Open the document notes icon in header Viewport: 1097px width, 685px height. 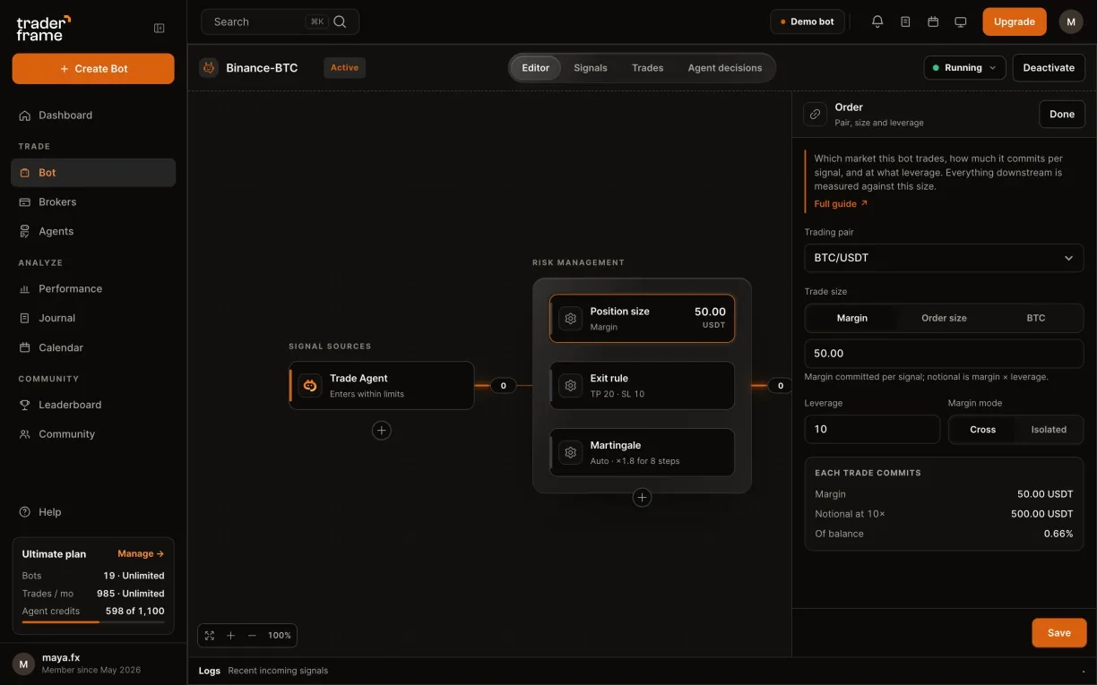pos(905,21)
